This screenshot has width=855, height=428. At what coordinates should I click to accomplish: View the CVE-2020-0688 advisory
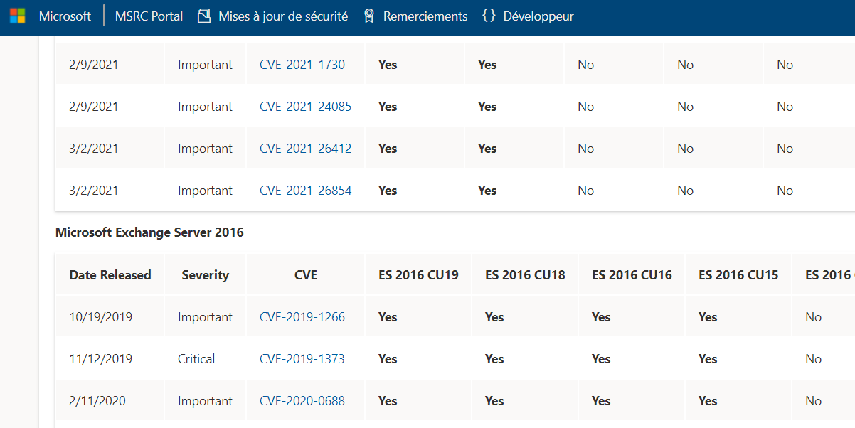coord(302,401)
